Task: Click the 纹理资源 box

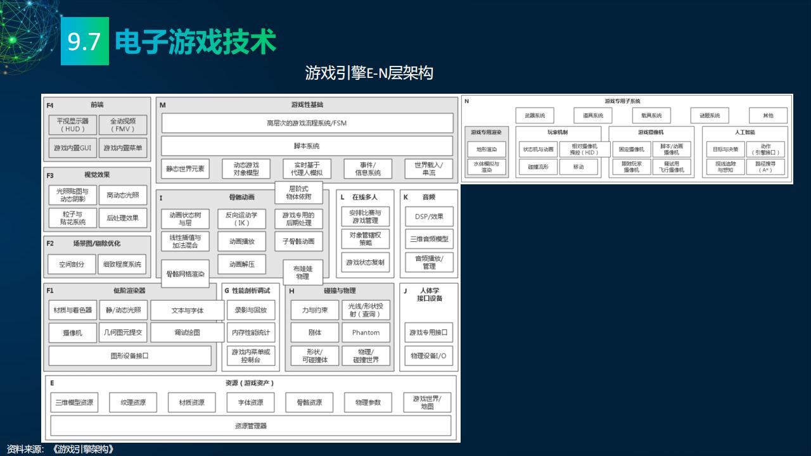Action: (x=133, y=402)
